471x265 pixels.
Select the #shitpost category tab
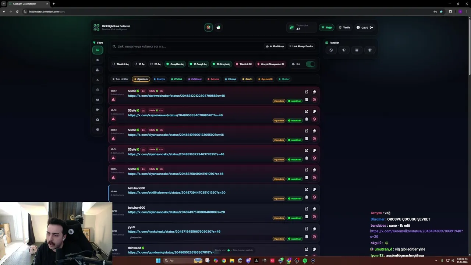click(195, 79)
